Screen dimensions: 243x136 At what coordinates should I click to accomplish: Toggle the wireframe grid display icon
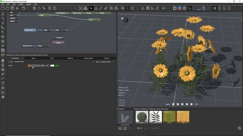tap(184, 8)
